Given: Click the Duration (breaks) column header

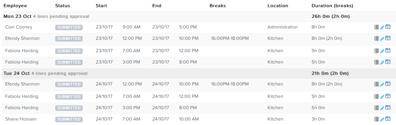Looking at the screenshot, I should coord(332,5).
